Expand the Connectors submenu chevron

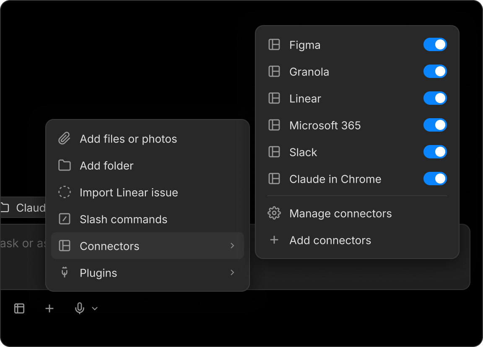[232, 246]
